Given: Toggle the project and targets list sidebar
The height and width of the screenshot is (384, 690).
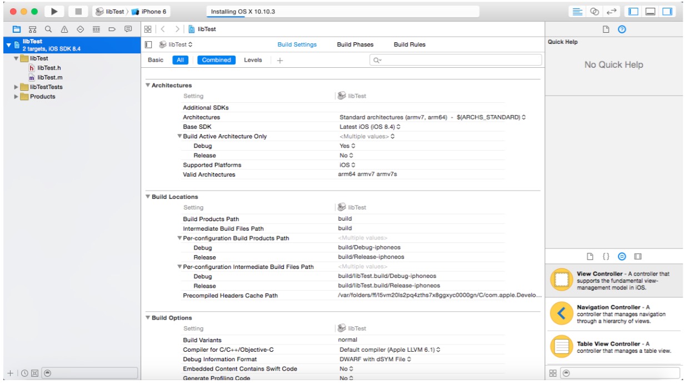Looking at the screenshot, I should [148, 44].
